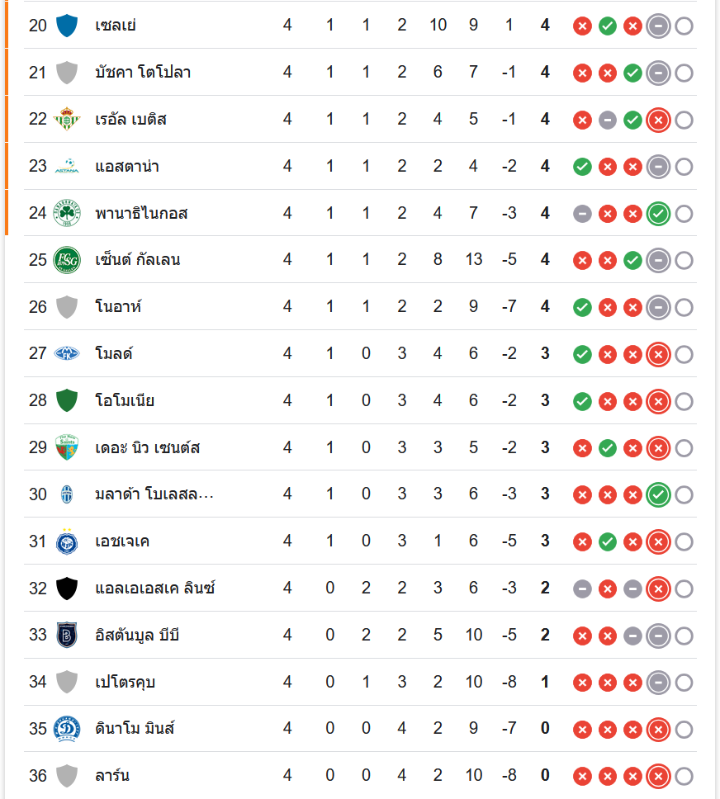720x799 pixels.
Task: Open the โอโมเนีย team link
Action: pyautogui.click(x=125, y=401)
